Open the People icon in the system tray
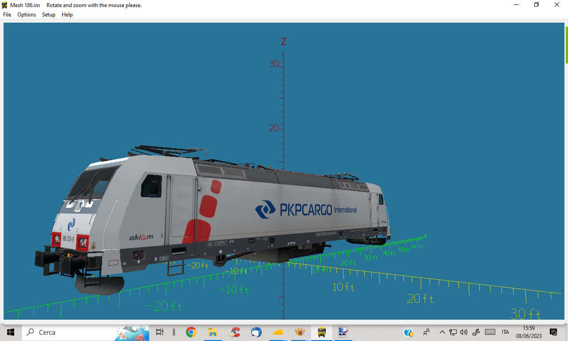The image size is (568, 341). [x=426, y=332]
